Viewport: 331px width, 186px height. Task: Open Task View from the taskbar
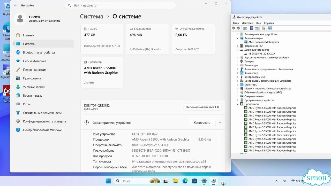pos(166,181)
